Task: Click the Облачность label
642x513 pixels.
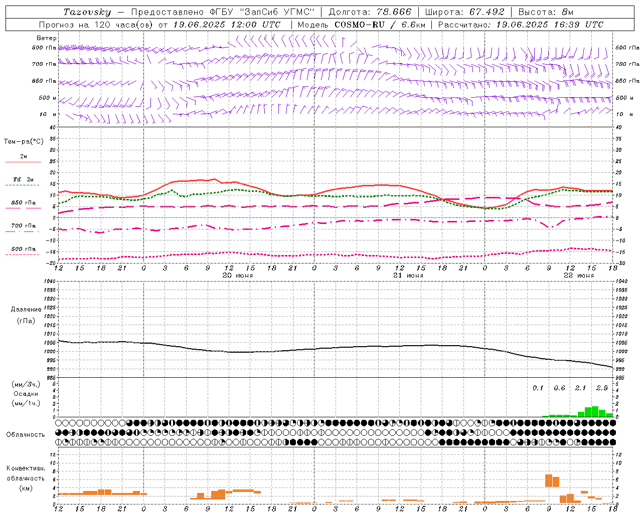Action: coord(26,434)
